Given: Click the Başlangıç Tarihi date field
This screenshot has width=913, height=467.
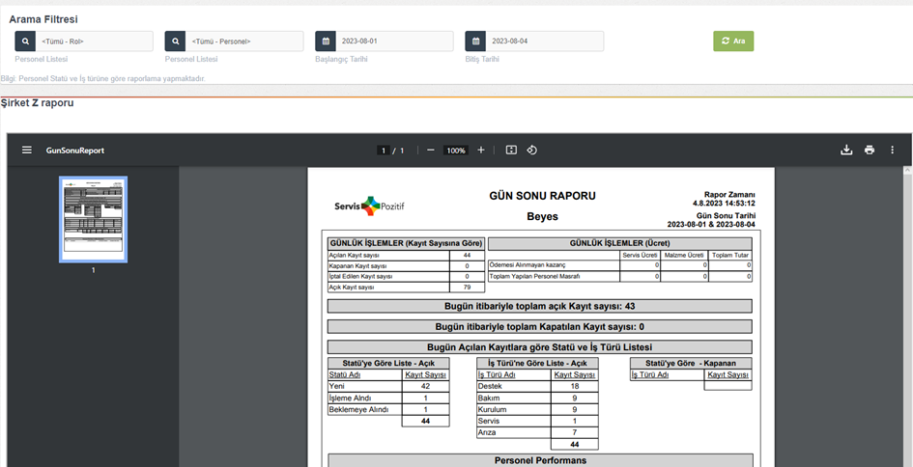Looking at the screenshot, I should click(x=394, y=41).
